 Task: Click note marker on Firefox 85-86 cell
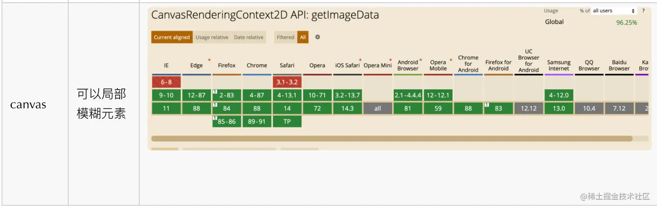point(215,118)
